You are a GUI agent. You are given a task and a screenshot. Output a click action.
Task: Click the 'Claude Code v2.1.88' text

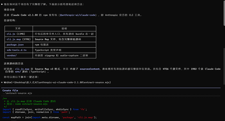tap(24, 15)
